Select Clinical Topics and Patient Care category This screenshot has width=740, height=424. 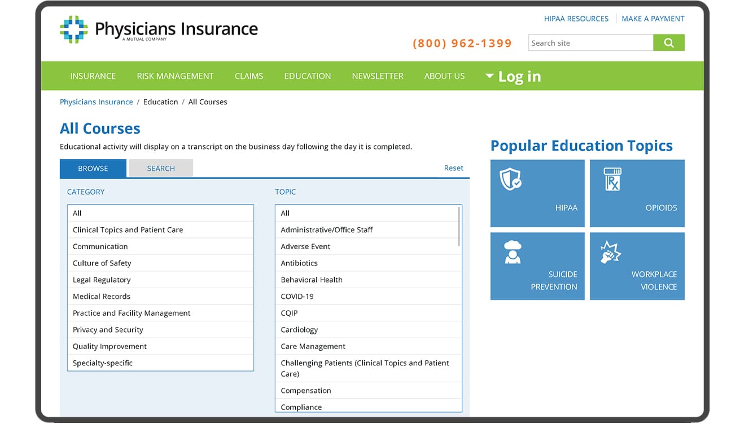160,230
